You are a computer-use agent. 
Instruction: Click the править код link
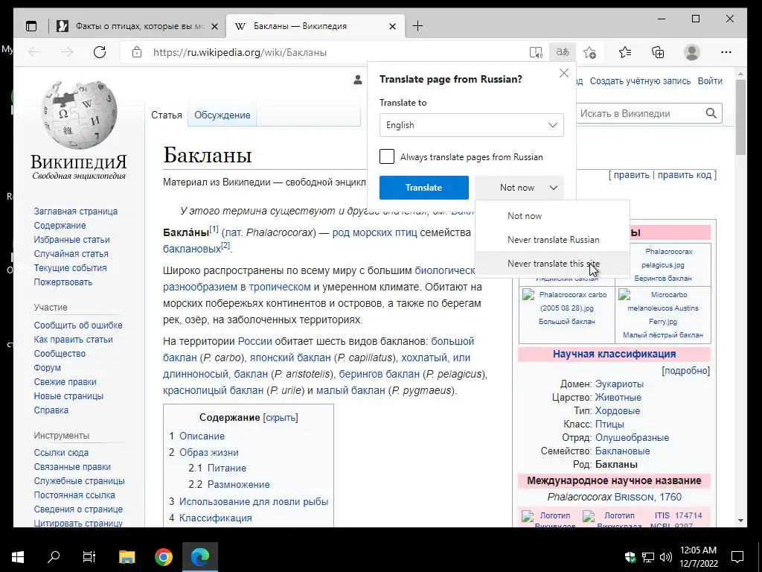[685, 174]
